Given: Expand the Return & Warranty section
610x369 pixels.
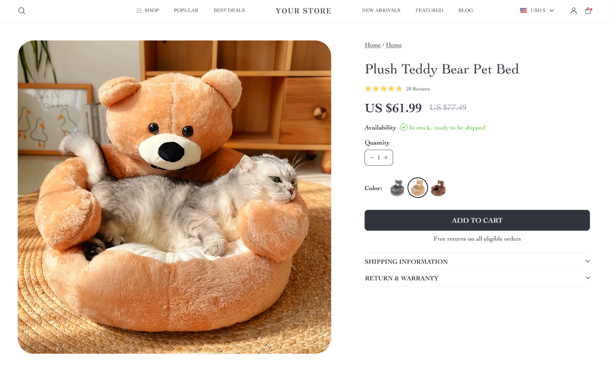Looking at the screenshot, I should [477, 278].
